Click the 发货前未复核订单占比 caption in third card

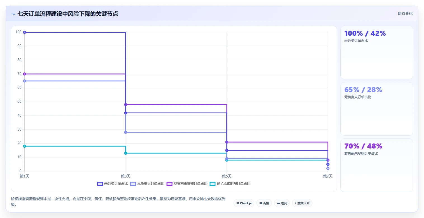point(361,154)
